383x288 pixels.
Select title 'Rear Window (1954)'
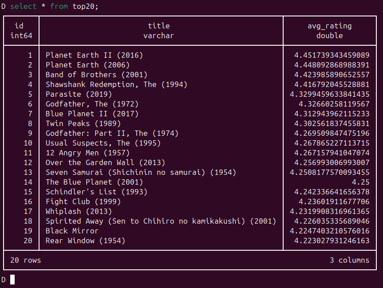(86, 241)
